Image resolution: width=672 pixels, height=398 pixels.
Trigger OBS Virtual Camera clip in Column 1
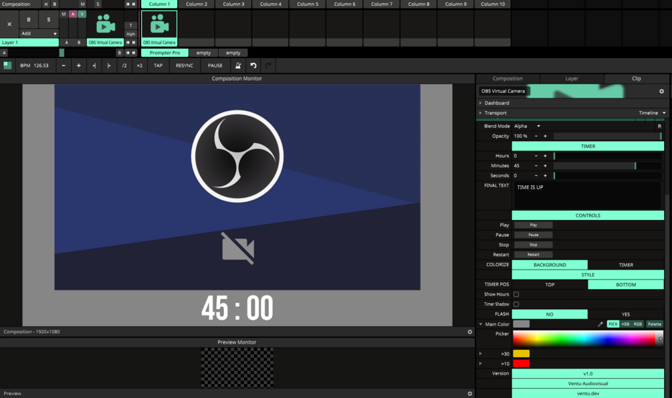tap(159, 24)
